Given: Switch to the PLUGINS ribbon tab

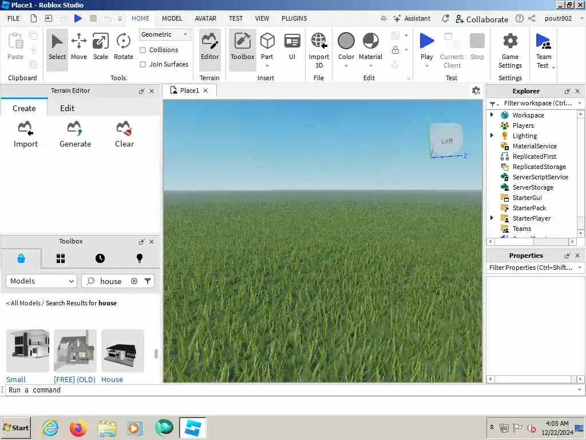Looking at the screenshot, I should tap(294, 18).
